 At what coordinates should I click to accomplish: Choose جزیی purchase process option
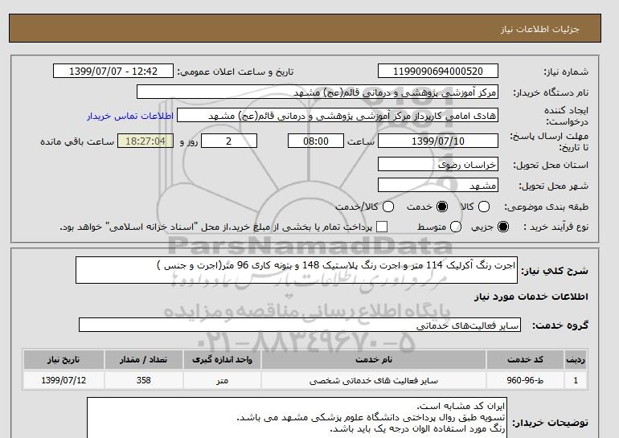pos(503,227)
